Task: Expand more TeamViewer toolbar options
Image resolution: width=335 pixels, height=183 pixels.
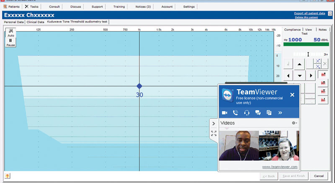Action: tap(280, 113)
